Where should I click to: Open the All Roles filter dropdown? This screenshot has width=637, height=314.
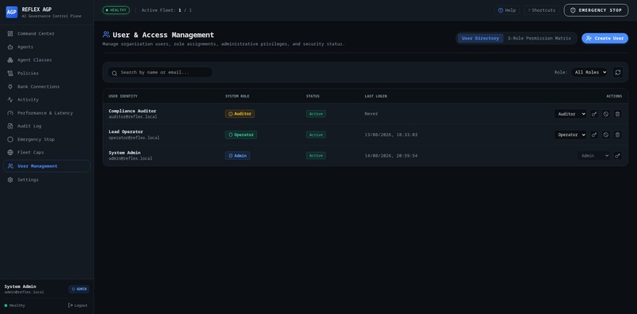tap(589, 73)
